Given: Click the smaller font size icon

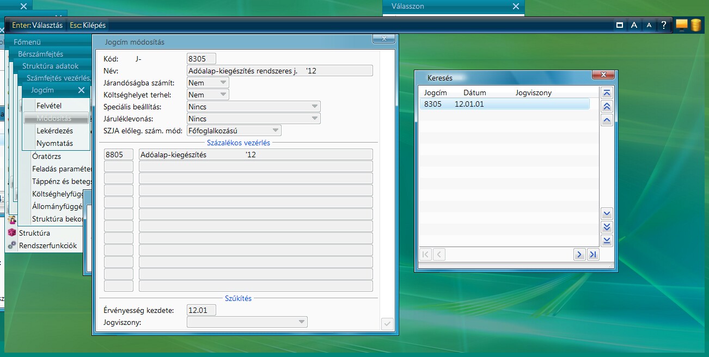Looking at the screenshot, I should pyautogui.click(x=649, y=25).
